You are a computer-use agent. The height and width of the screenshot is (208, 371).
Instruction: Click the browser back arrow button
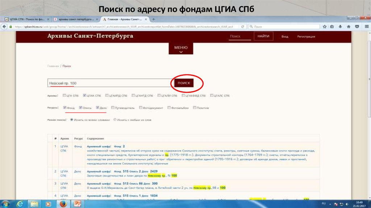tap(4, 26)
